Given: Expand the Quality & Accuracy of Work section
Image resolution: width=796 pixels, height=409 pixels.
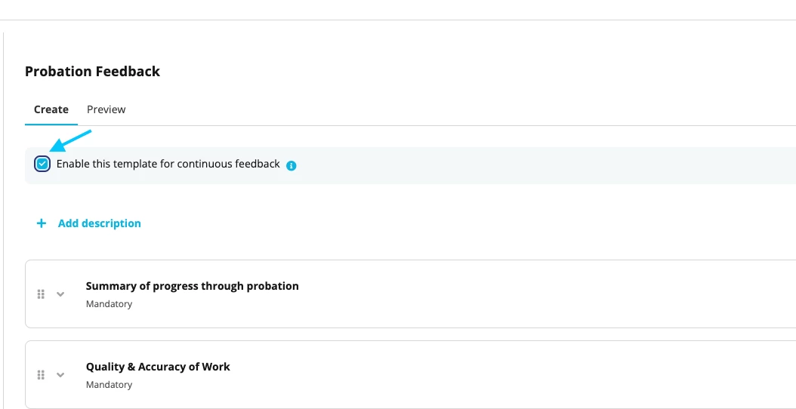Looking at the screenshot, I should (60, 374).
